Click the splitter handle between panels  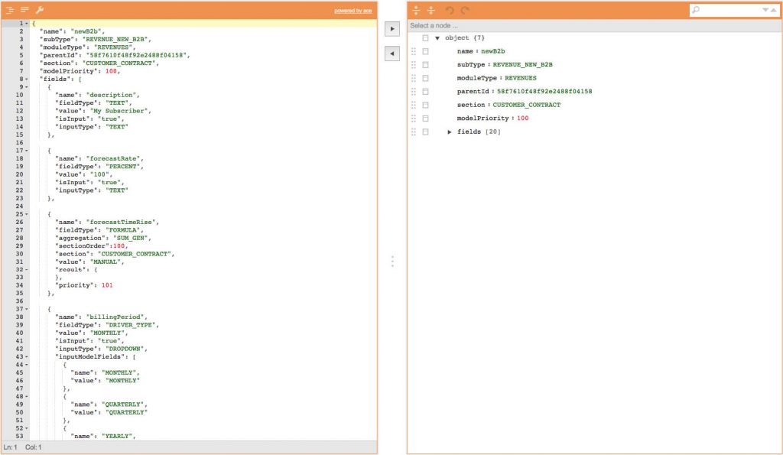(x=392, y=262)
